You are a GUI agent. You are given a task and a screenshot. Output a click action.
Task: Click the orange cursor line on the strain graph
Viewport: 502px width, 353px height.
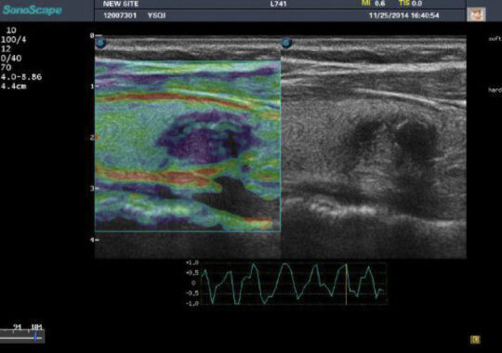coord(346,283)
